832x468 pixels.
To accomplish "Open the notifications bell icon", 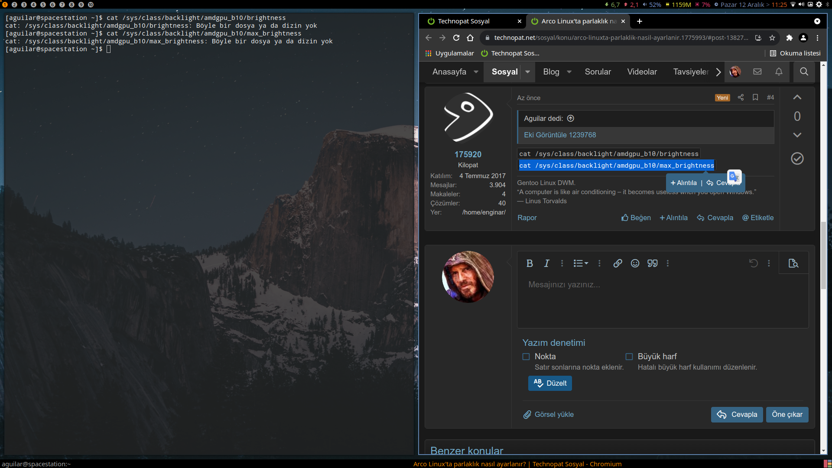I will 779,72.
